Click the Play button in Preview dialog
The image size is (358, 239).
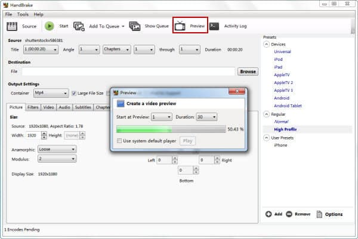click(x=187, y=141)
